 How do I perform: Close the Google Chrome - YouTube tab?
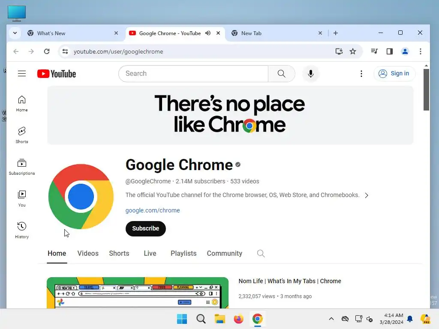[218, 33]
